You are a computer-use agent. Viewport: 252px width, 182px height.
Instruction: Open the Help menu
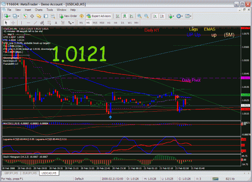click(73, 10)
